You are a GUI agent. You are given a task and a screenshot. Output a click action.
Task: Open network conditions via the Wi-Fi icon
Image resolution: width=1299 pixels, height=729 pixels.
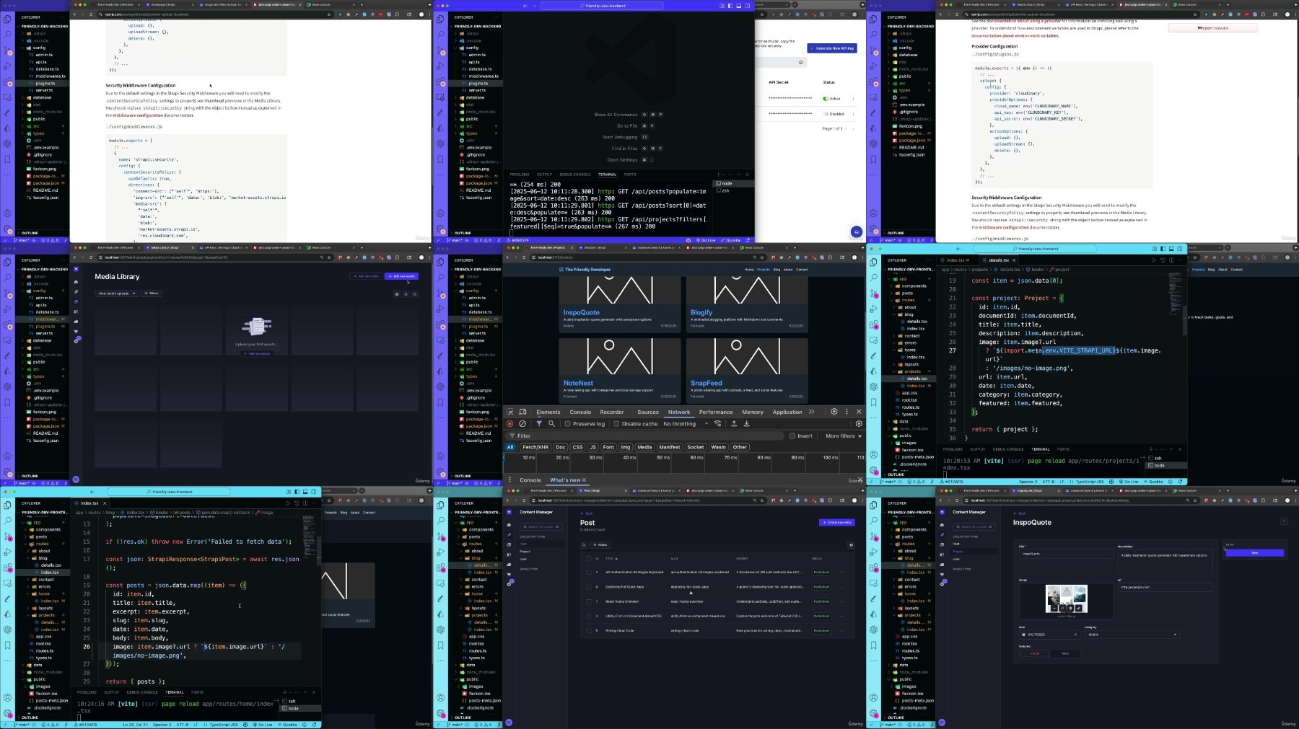click(717, 424)
